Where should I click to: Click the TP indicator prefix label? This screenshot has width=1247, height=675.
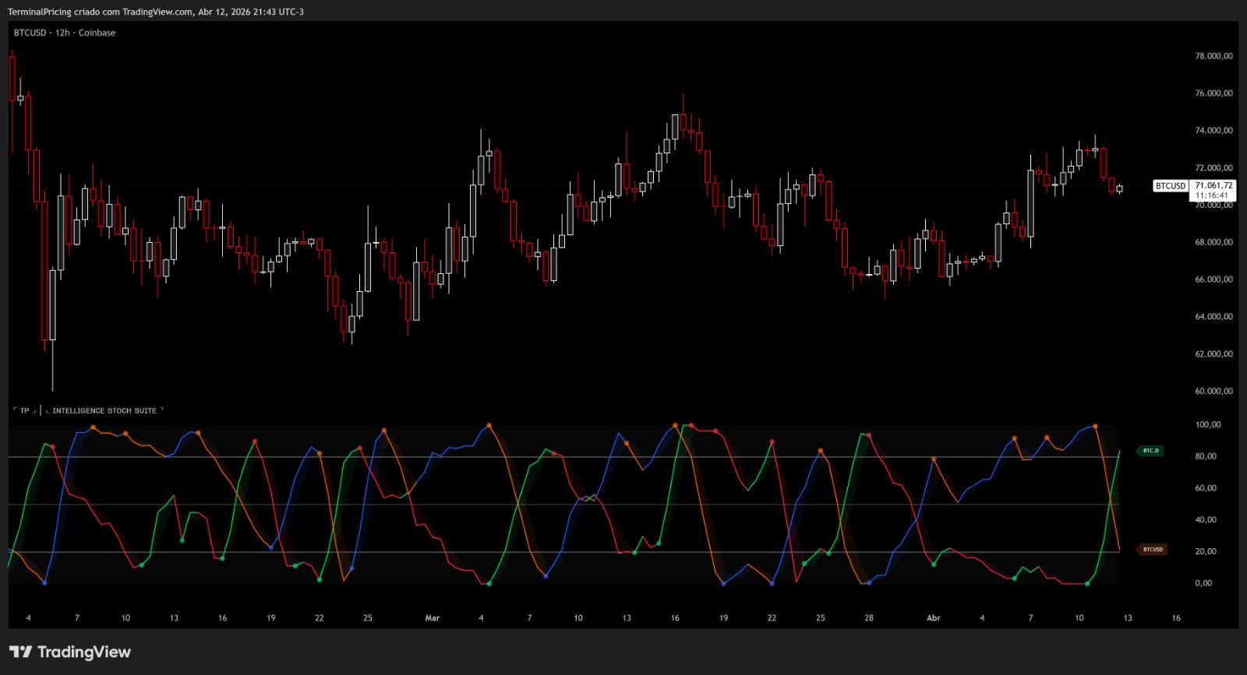[24, 410]
